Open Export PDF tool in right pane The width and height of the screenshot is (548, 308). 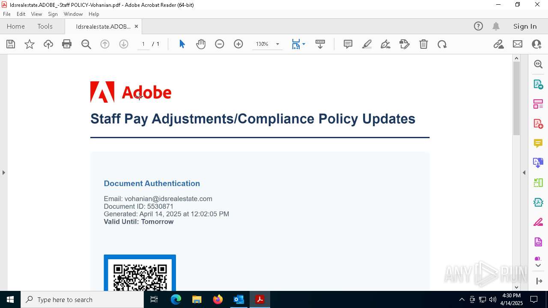tap(538, 84)
